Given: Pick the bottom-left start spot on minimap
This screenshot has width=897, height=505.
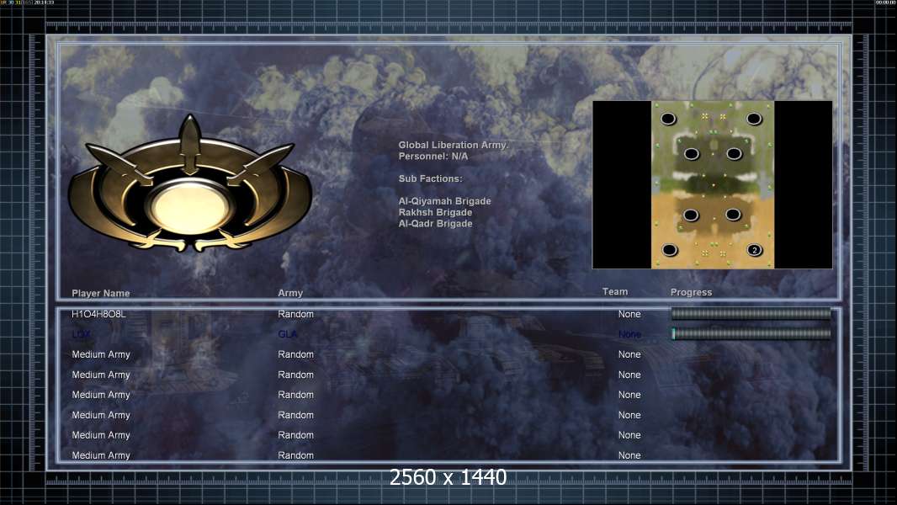Looking at the screenshot, I should coord(670,250).
